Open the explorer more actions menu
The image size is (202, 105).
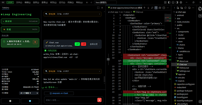193,8
